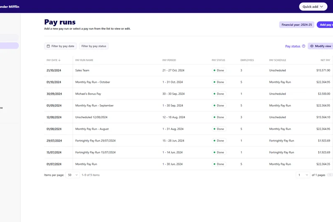
Task: Click the Financial year: 2024-25 button
Action: [296, 25]
